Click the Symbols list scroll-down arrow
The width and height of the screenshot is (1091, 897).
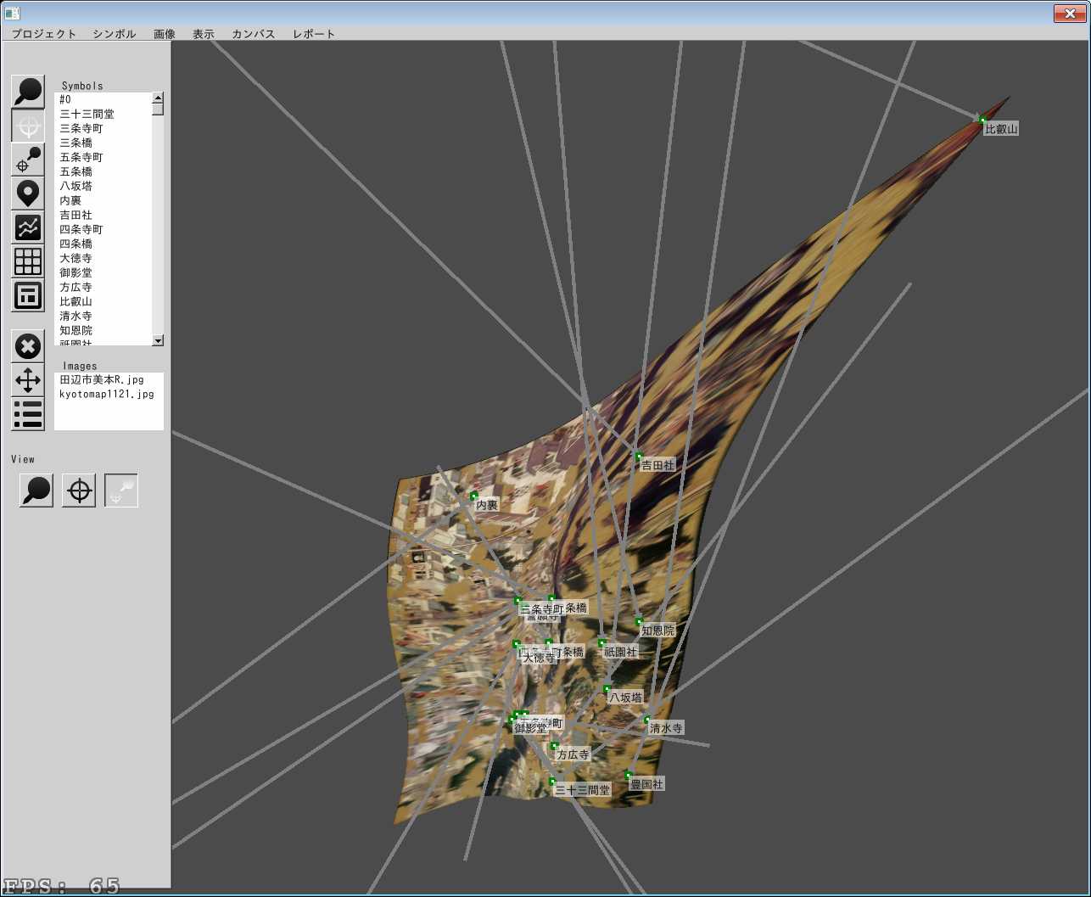point(158,340)
